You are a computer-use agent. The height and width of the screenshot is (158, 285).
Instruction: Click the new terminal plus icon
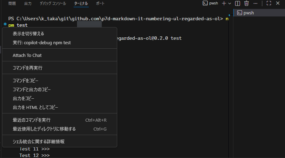tap(224, 3)
